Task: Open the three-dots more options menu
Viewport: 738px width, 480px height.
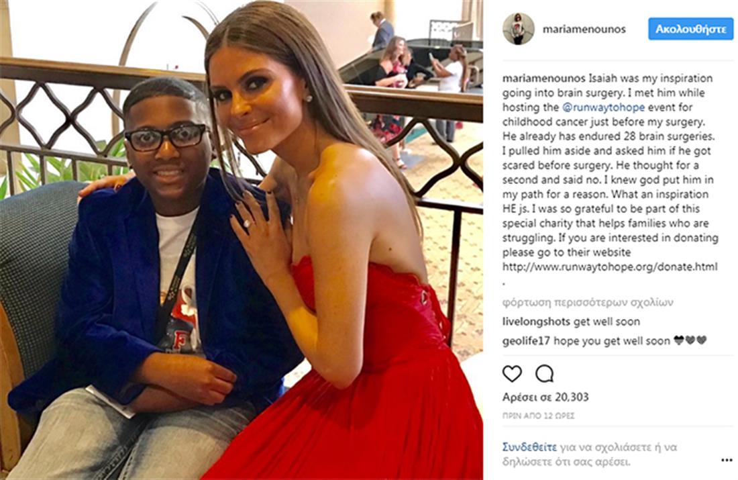Action: point(726,461)
